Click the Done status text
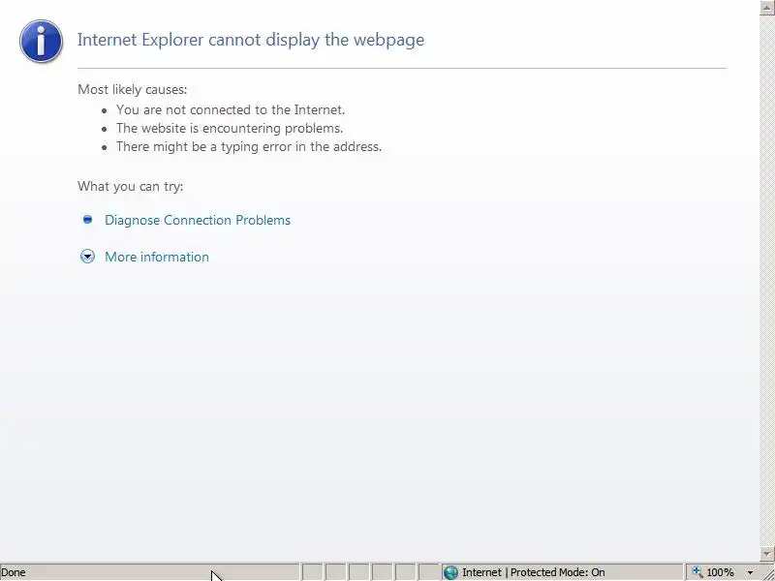Viewport: 775px width, 581px height. 14,572
